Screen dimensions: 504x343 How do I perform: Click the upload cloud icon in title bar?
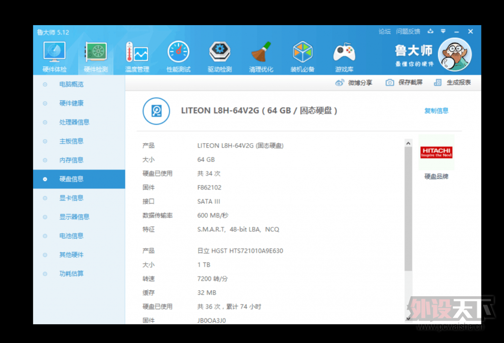pos(430,31)
